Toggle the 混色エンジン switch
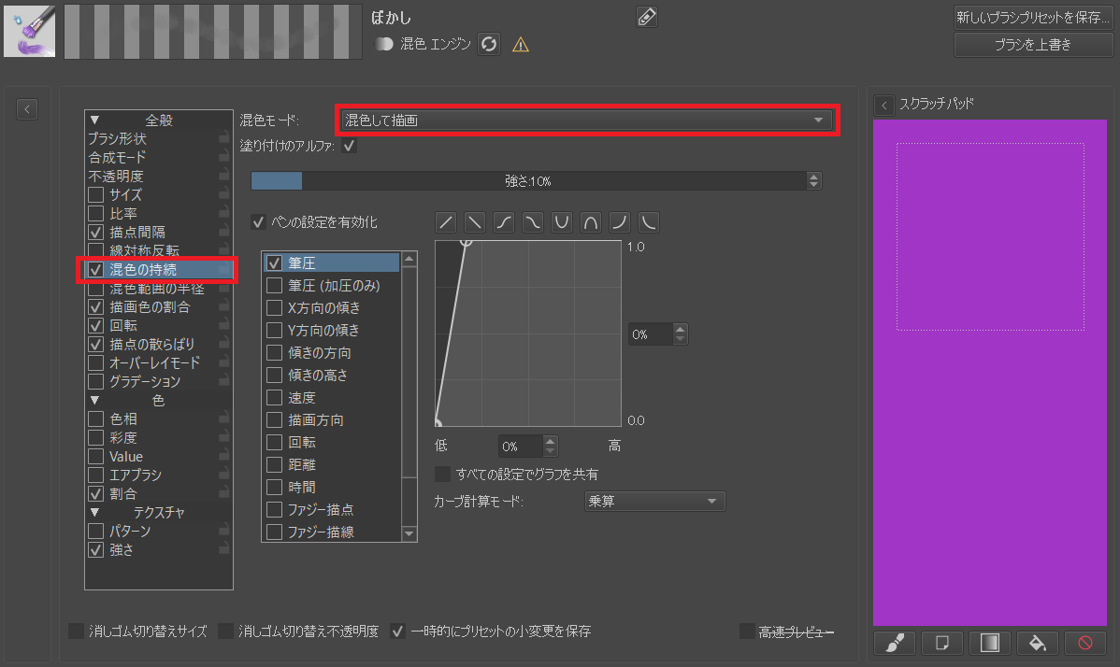1120x667 pixels. pos(384,44)
